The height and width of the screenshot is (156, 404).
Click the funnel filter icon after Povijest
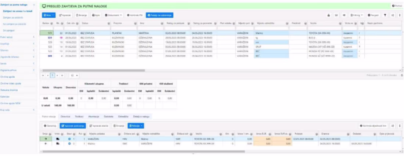tap(385, 15)
